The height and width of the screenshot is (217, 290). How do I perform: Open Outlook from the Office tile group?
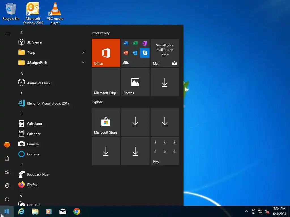pyautogui.click(x=135, y=53)
